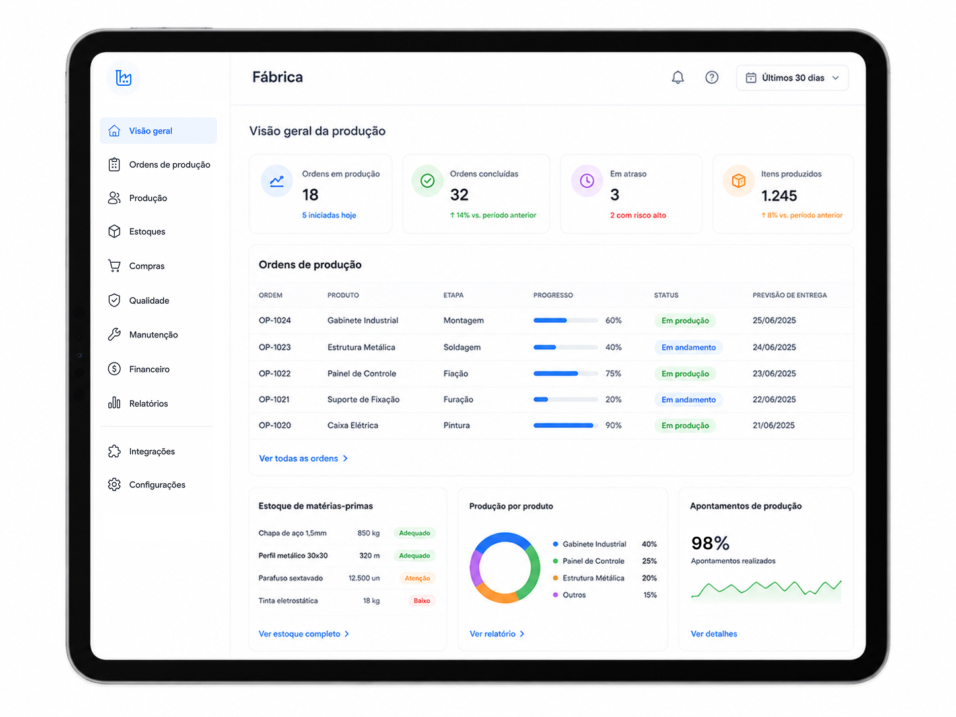Click the Produção people icon
This screenshot has width=956, height=717.
tap(114, 198)
